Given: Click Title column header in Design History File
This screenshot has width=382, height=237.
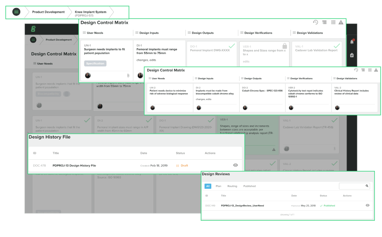Looking at the screenshot, I should click(x=56, y=153).
